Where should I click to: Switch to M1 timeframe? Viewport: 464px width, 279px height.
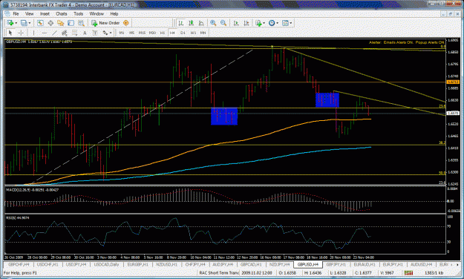tap(122, 33)
